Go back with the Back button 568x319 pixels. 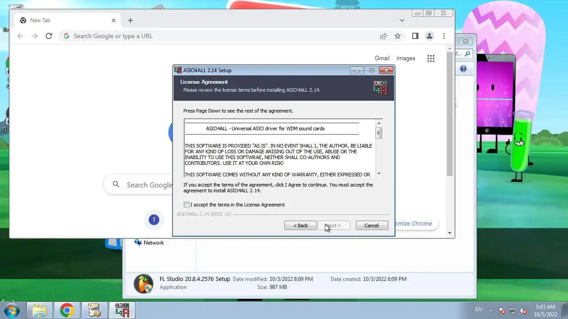click(300, 226)
